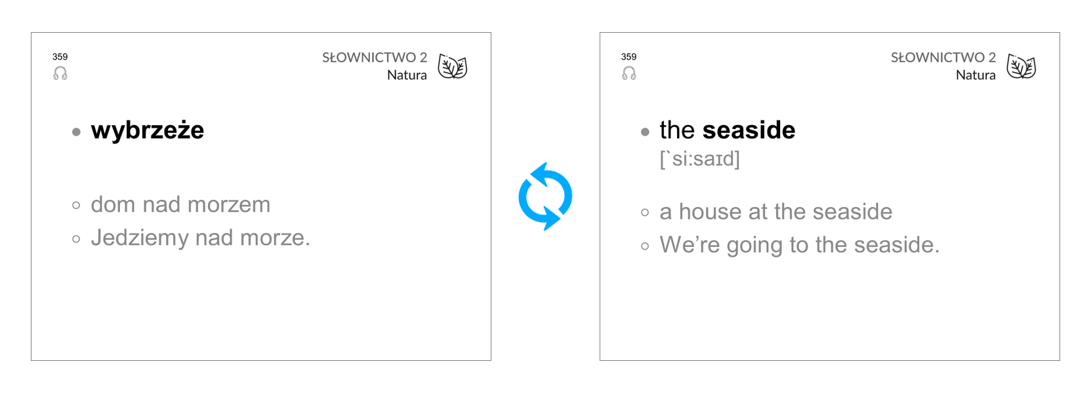Viewport: 1091px width, 393px height.
Task: Click 'Natura' category label on left card
Action: pos(407,75)
